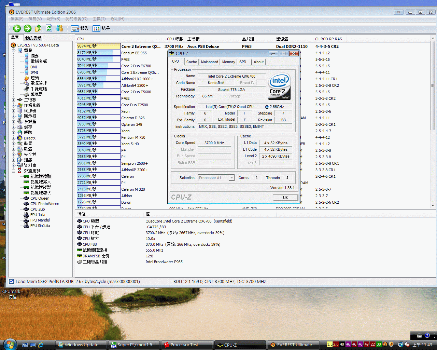Select the 記憶體複製 benchmark item
Viewport: 437px width, 350px height.
coord(37,187)
